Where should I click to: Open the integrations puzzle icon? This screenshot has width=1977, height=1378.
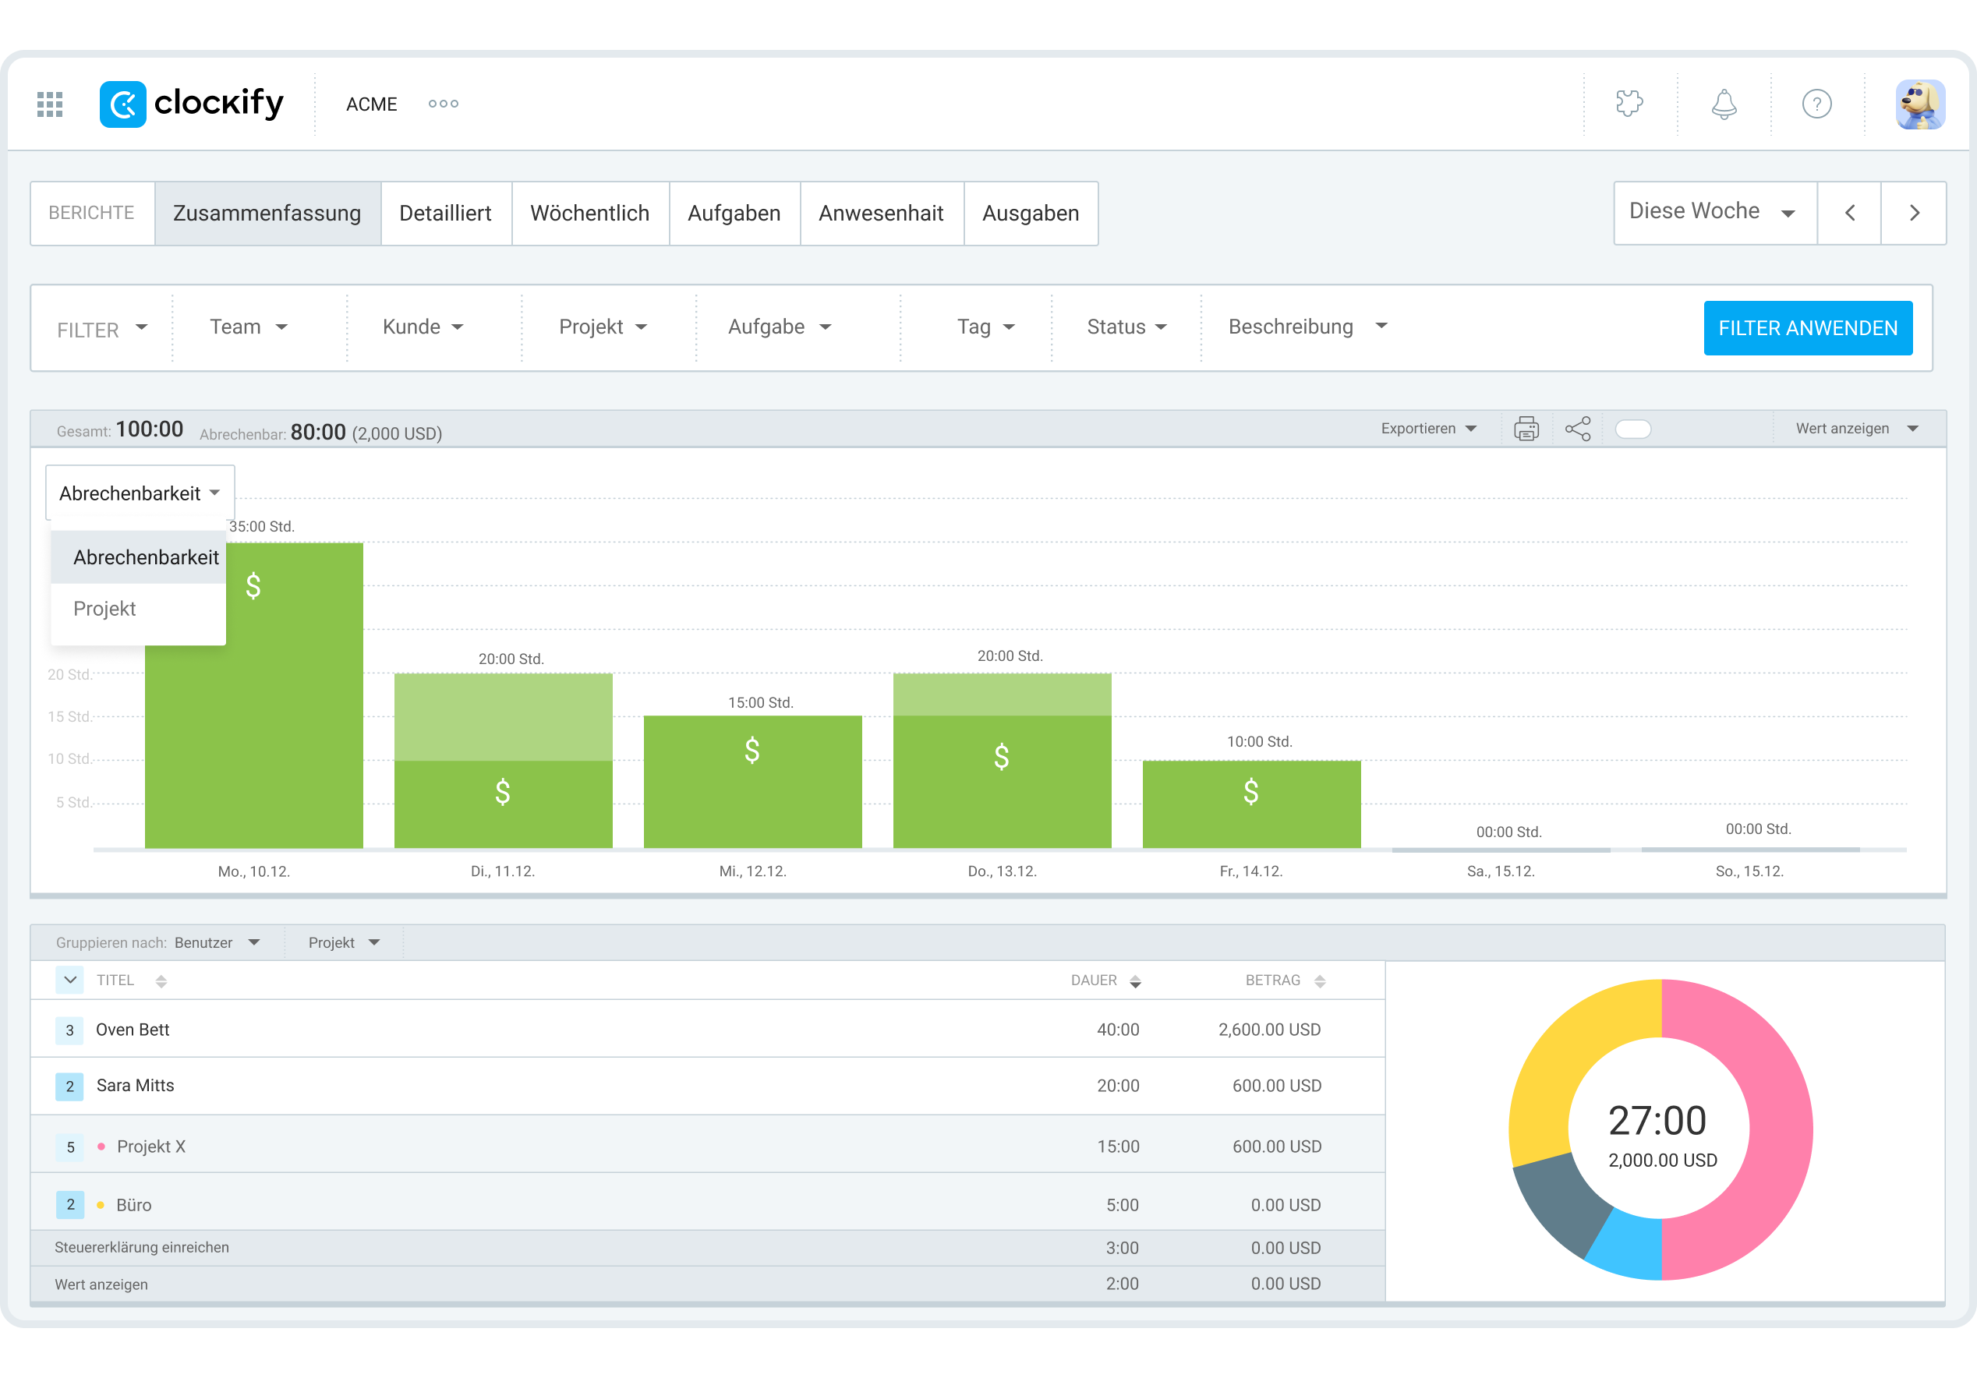click(1630, 104)
